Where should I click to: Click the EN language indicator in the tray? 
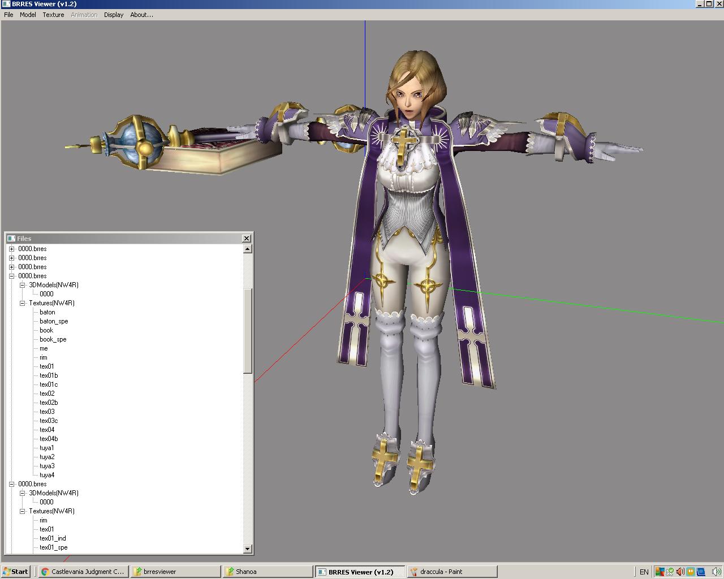(x=644, y=572)
